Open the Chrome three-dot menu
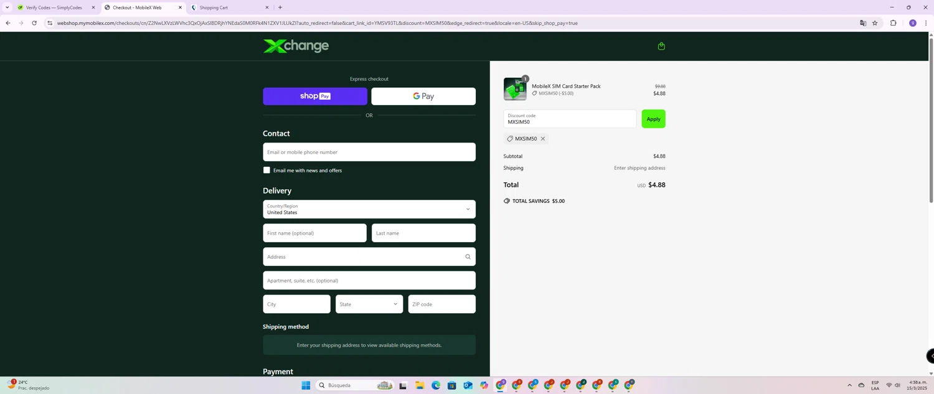The width and height of the screenshot is (934, 394). 926,23
